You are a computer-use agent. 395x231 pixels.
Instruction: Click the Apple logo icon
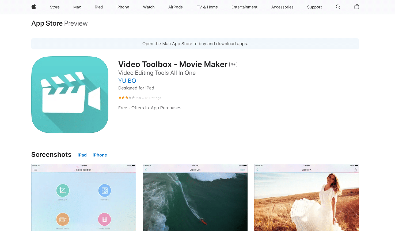[x=34, y=7]
